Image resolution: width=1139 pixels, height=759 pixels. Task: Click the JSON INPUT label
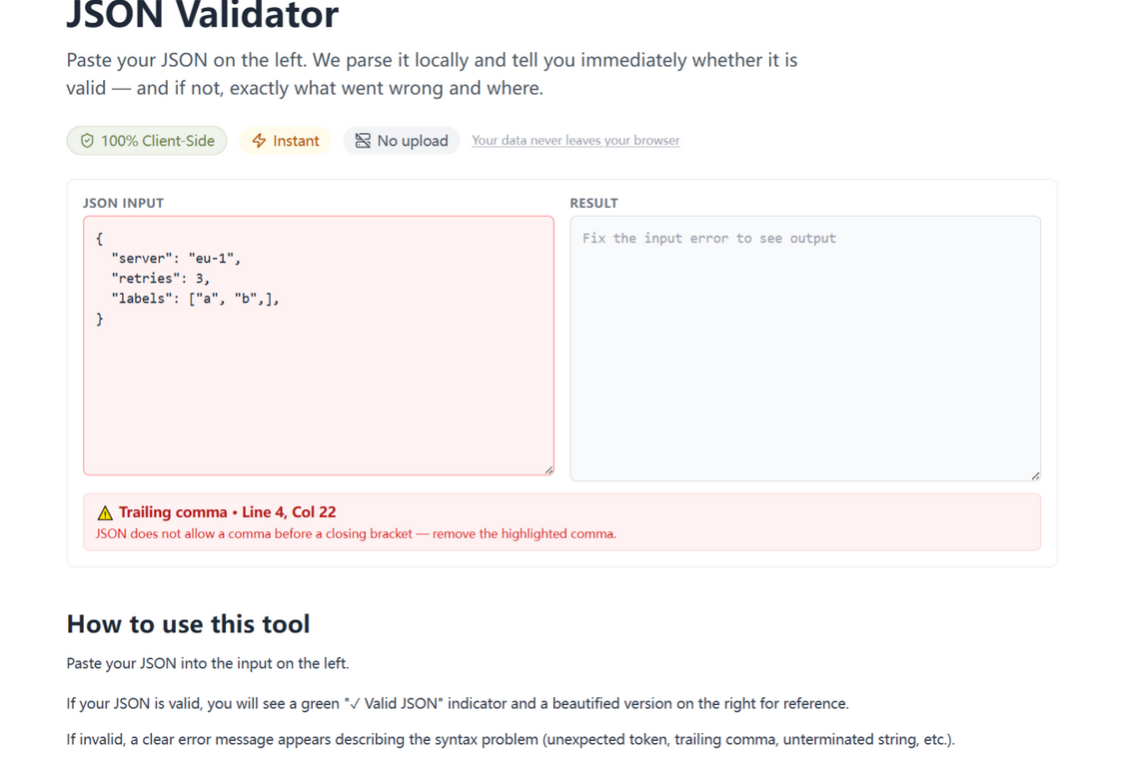[124, 204]
